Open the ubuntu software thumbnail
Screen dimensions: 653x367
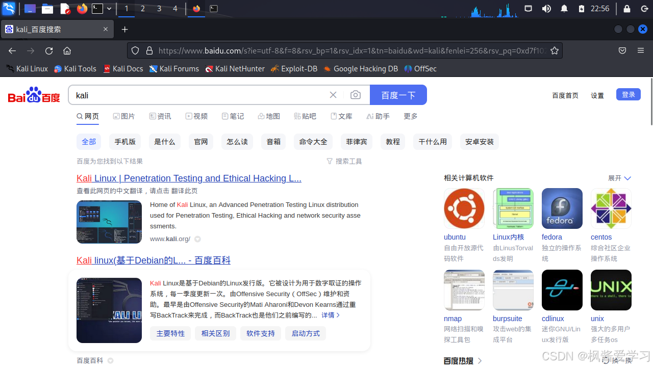[x=464, y=208]
